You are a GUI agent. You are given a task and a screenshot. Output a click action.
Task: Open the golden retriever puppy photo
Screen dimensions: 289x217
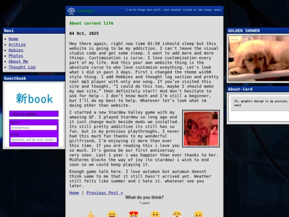258,58
